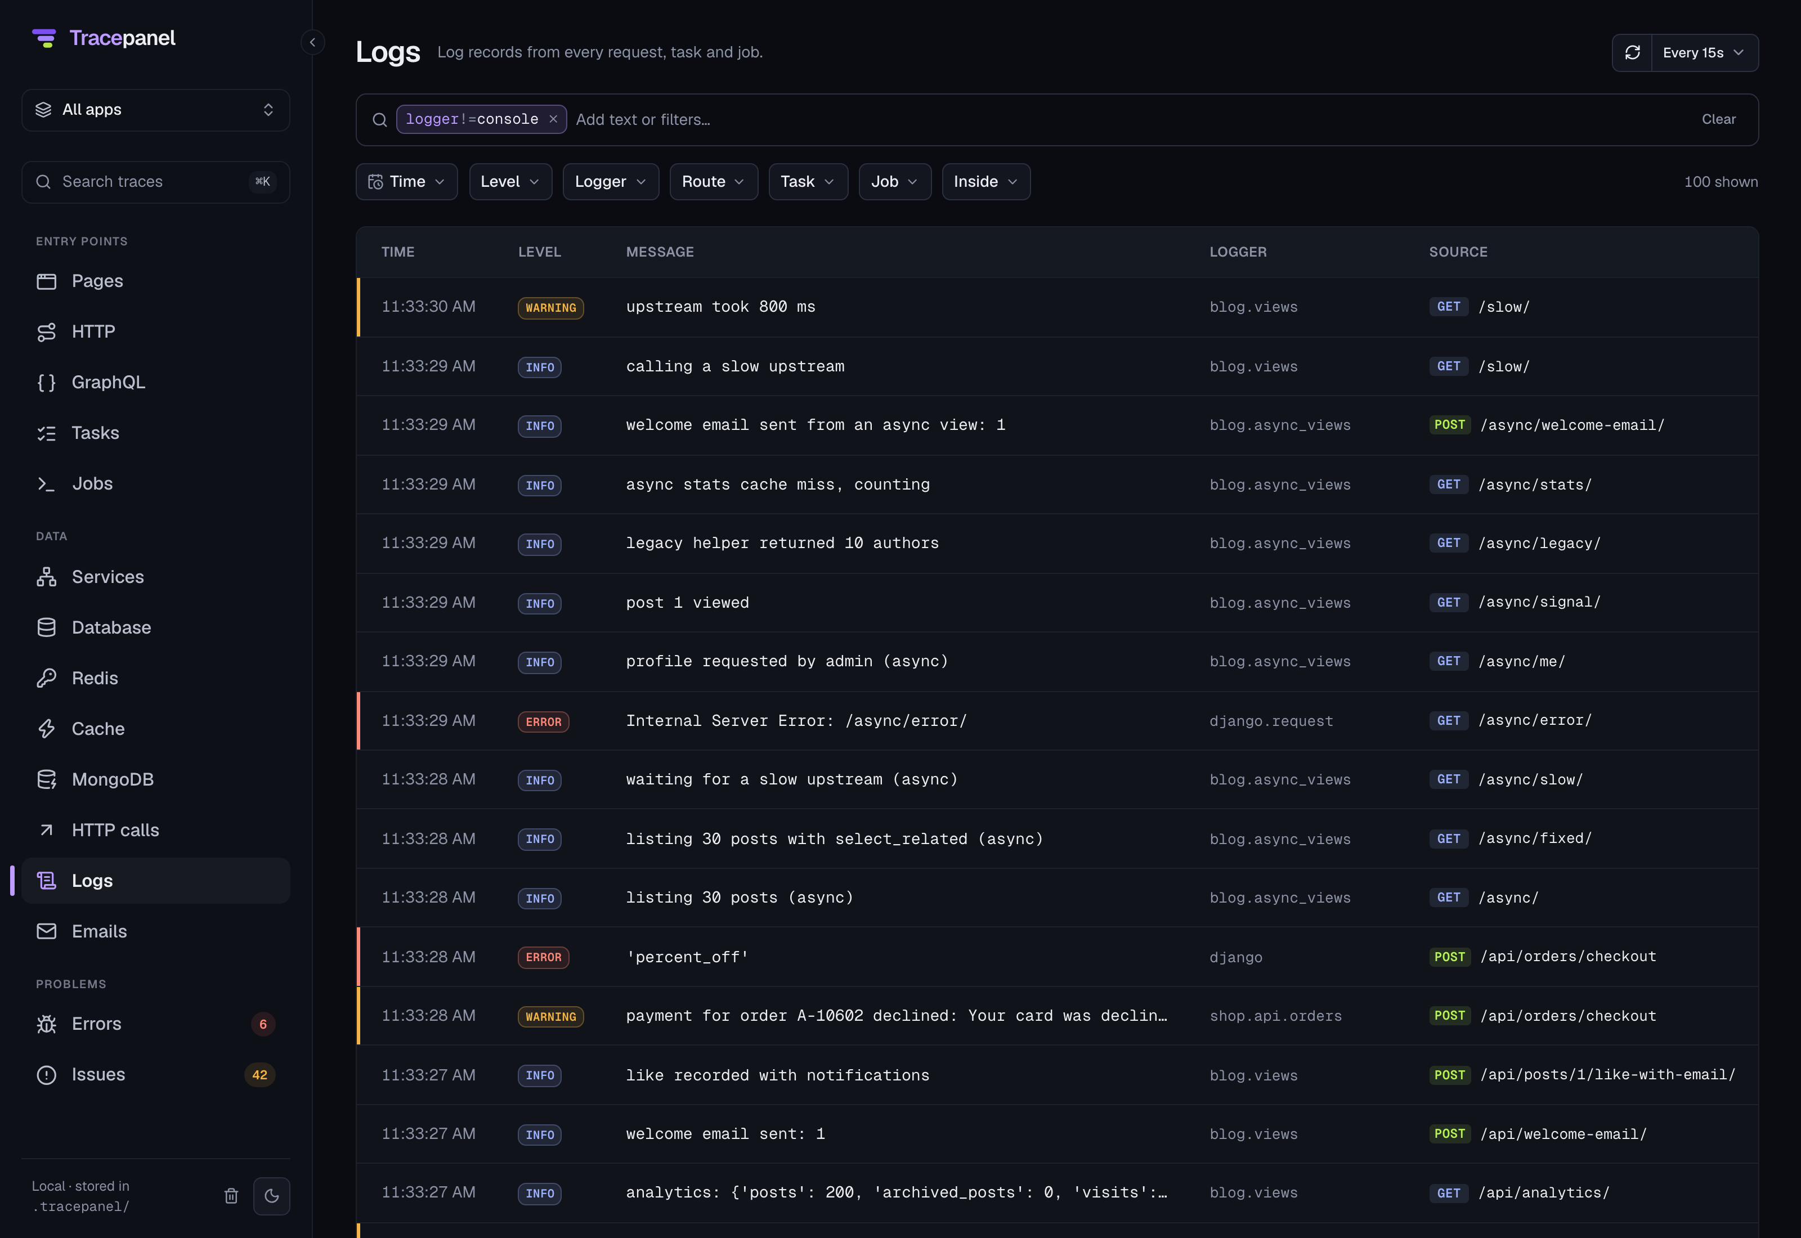Screen dimensions: 1801x1238
Task: Open the Emails view
Action: point(155,932)
